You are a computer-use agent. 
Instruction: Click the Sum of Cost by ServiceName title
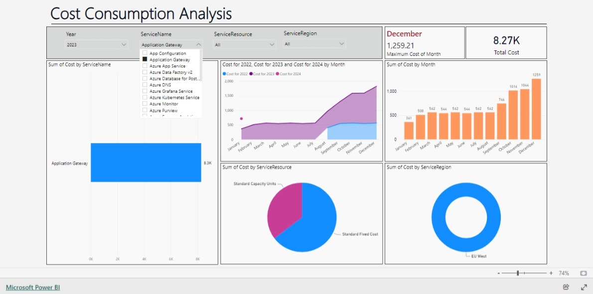79,64
